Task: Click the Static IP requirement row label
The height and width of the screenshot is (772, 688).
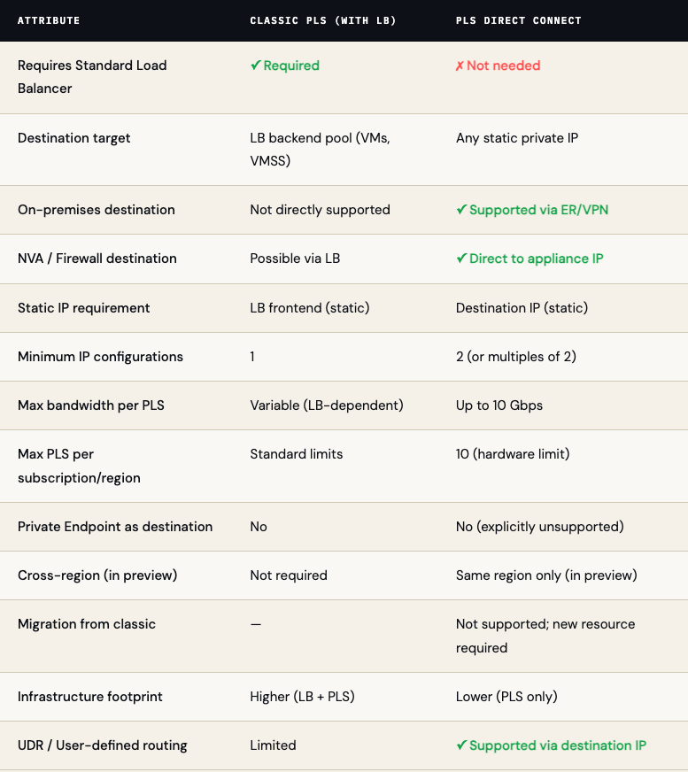Action: [x=84, y=308]
